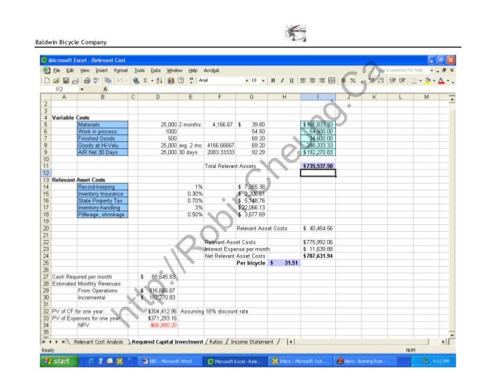
Task: Click Increase Indent icon
Action: [x=402, y=80]
